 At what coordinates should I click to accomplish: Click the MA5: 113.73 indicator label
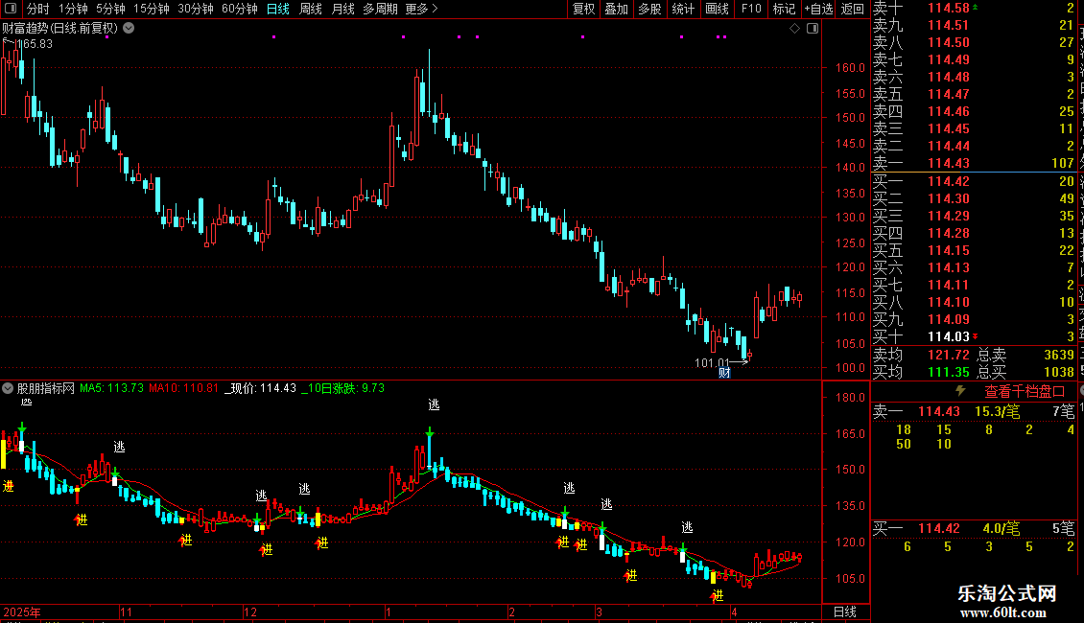[x=112, y=388]
